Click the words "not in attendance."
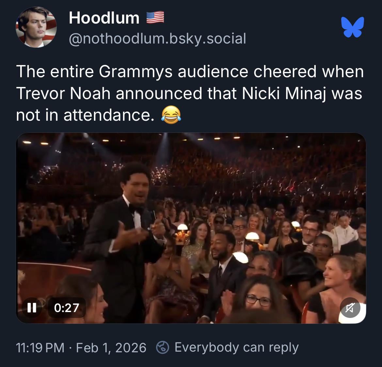 85,115
